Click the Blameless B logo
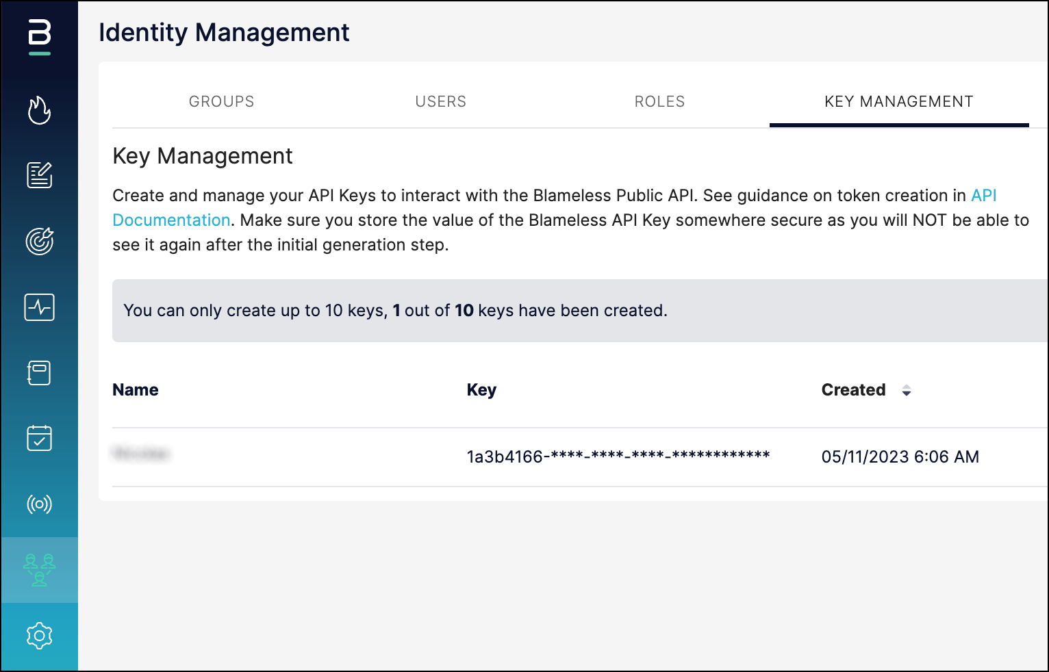The width and height of the screenshot is (1049, 672). [40, 37]
